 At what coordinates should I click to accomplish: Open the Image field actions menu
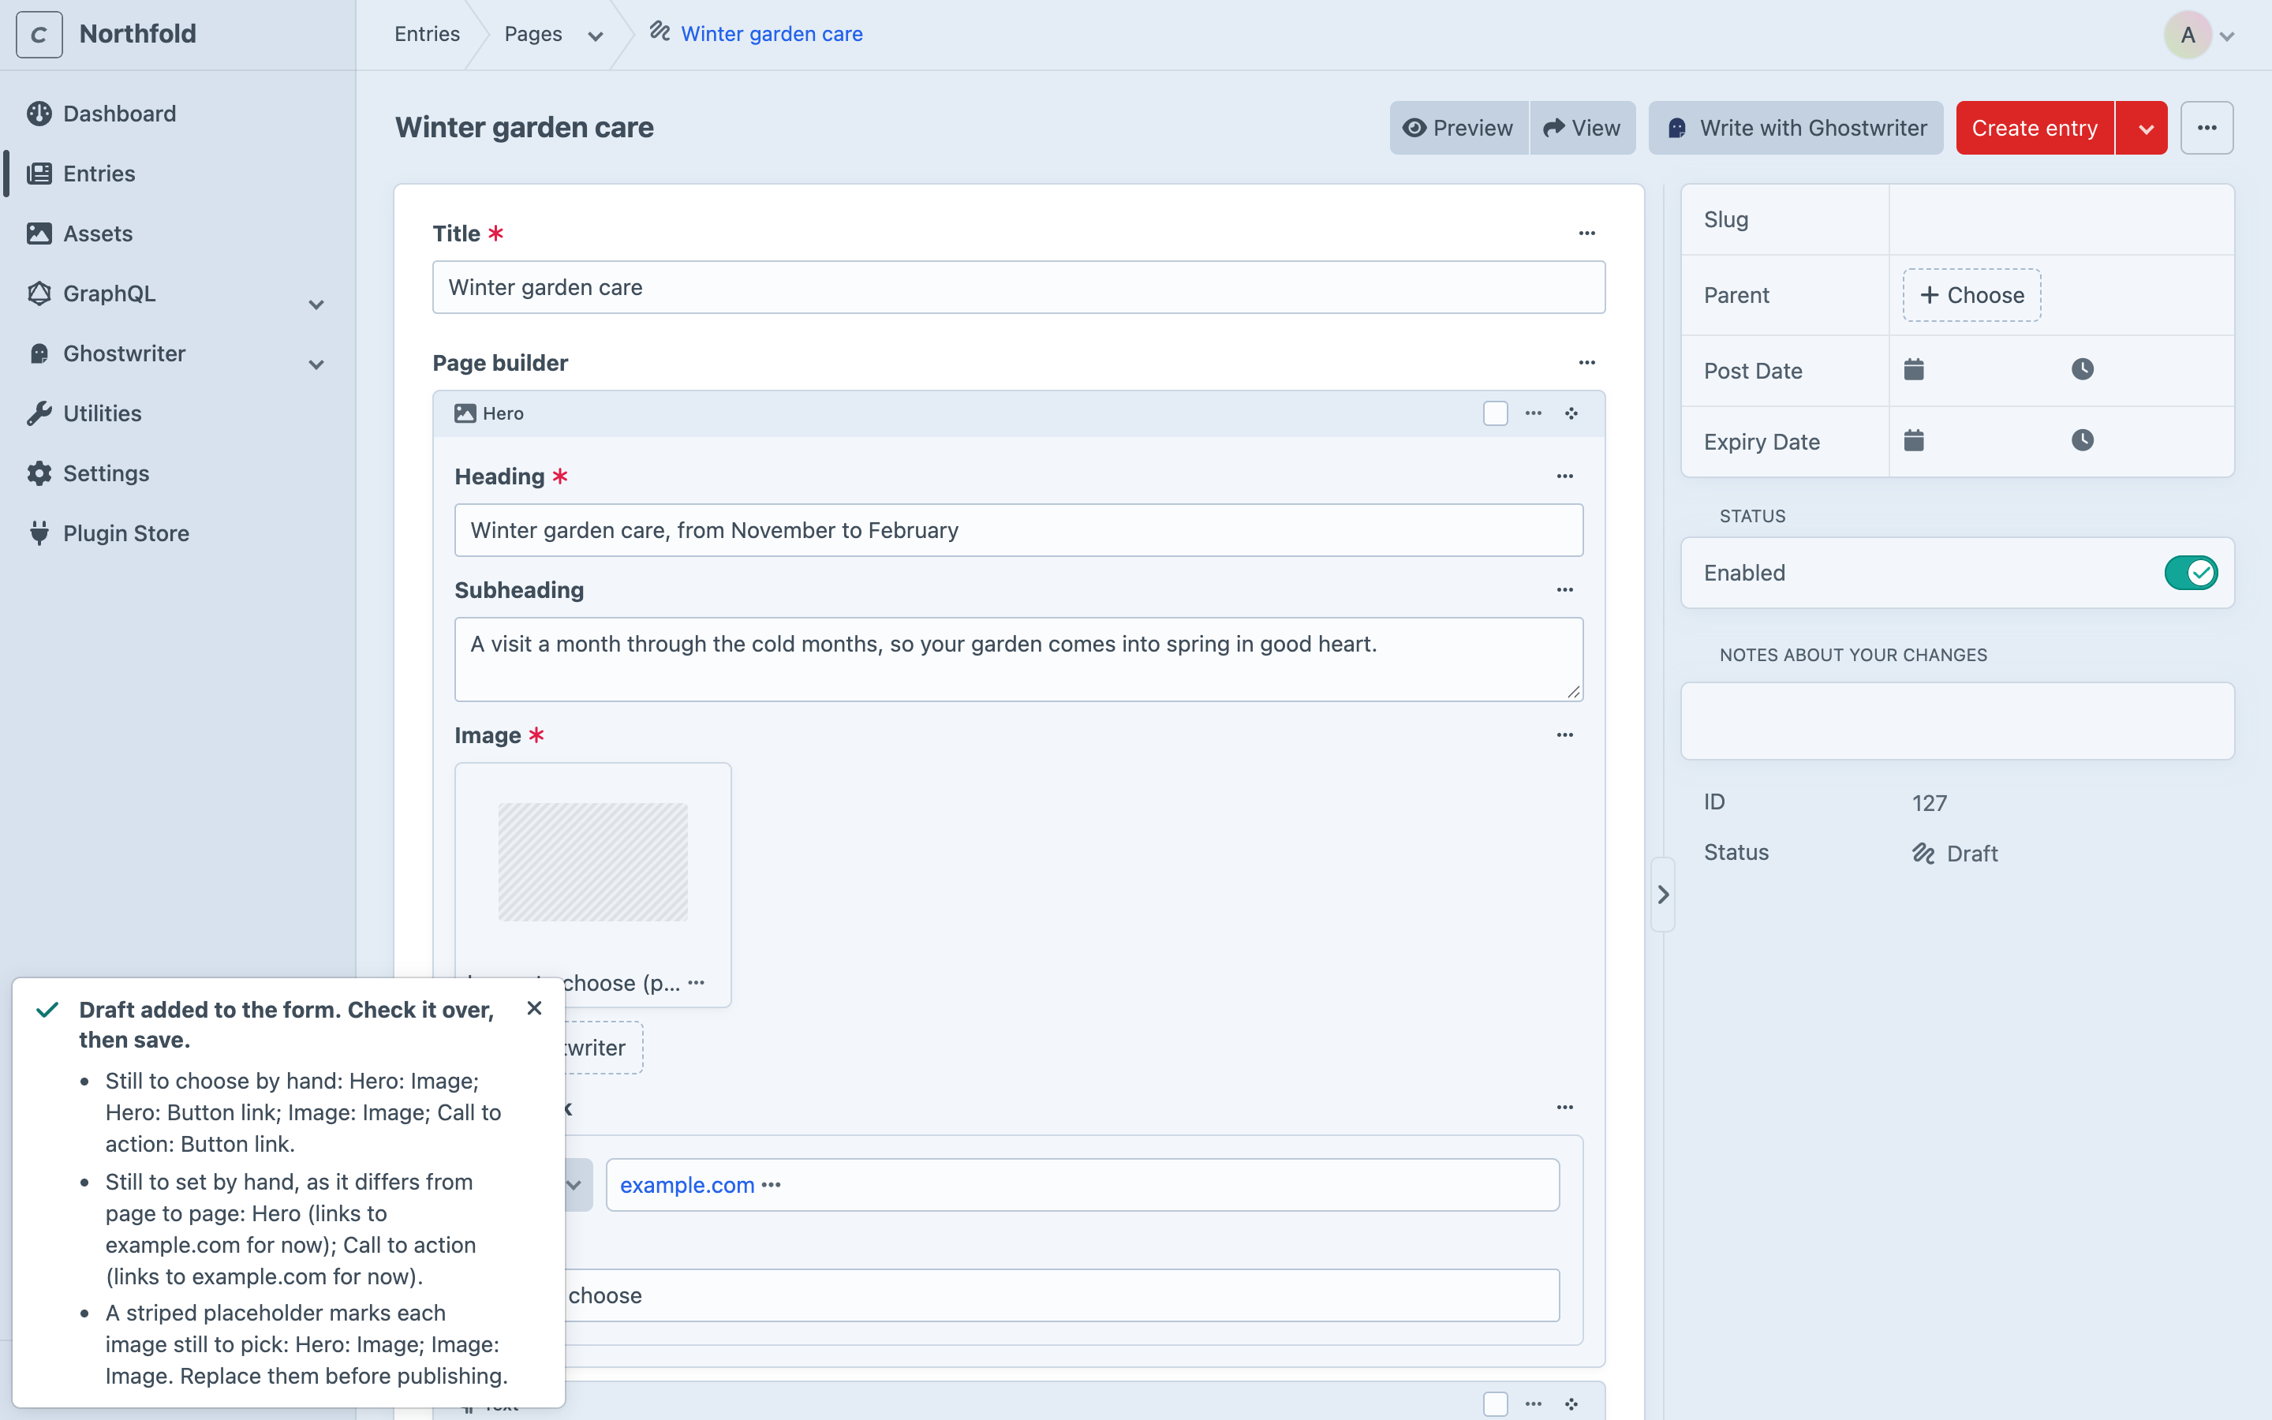(x=1565, y=735)
